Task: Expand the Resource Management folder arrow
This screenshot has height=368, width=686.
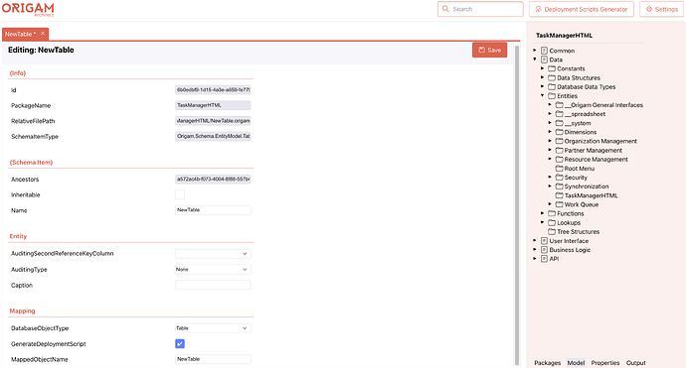Action: 550,159
